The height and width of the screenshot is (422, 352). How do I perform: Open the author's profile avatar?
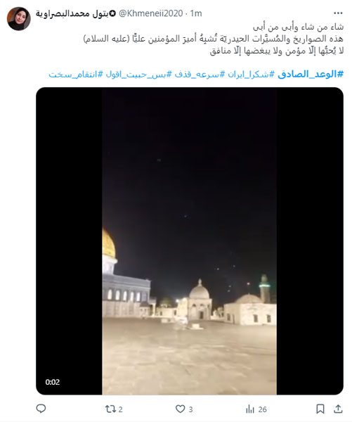point(18,18)
